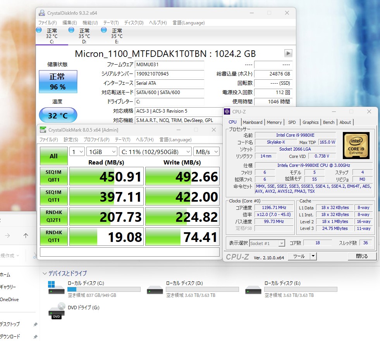The width and height of the screenshot is (380, 341).
Task: Click the 24876 GB total host writes value
Action: click(273, 74)
